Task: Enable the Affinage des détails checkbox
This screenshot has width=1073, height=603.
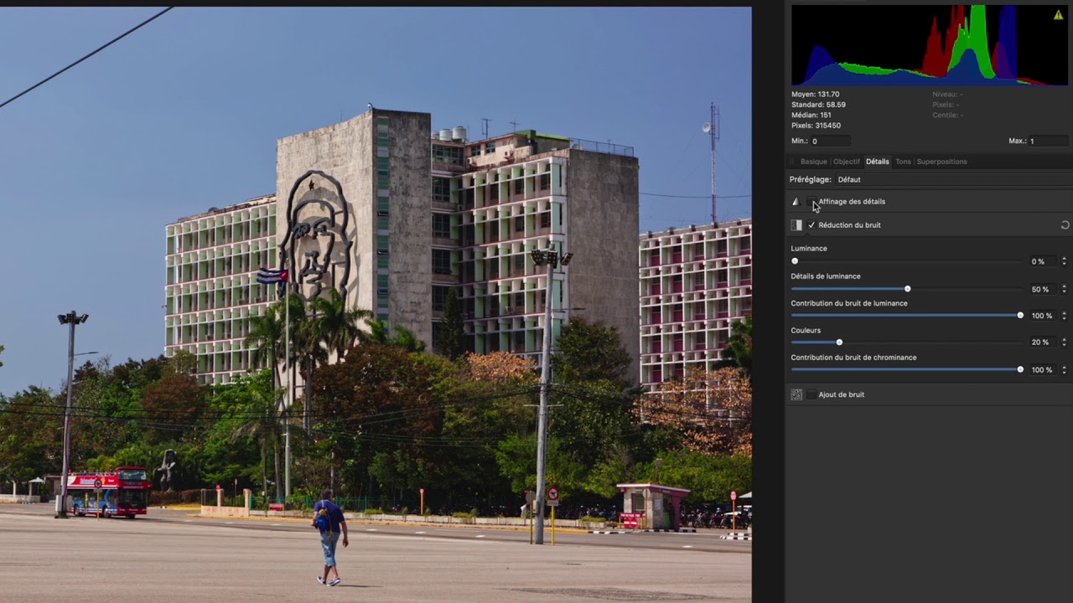Action: point(811,202)
